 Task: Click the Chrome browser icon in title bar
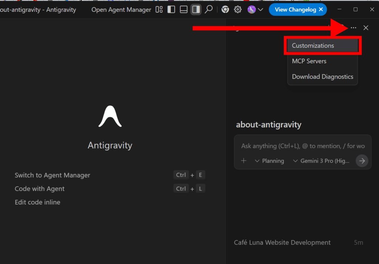pos(225,10)
